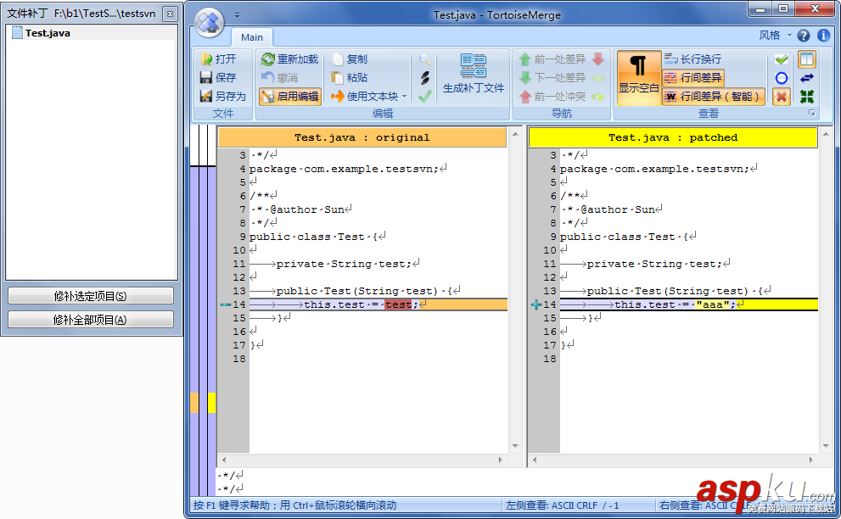Click original pane scroll up arrow

[x=515, y=133]
